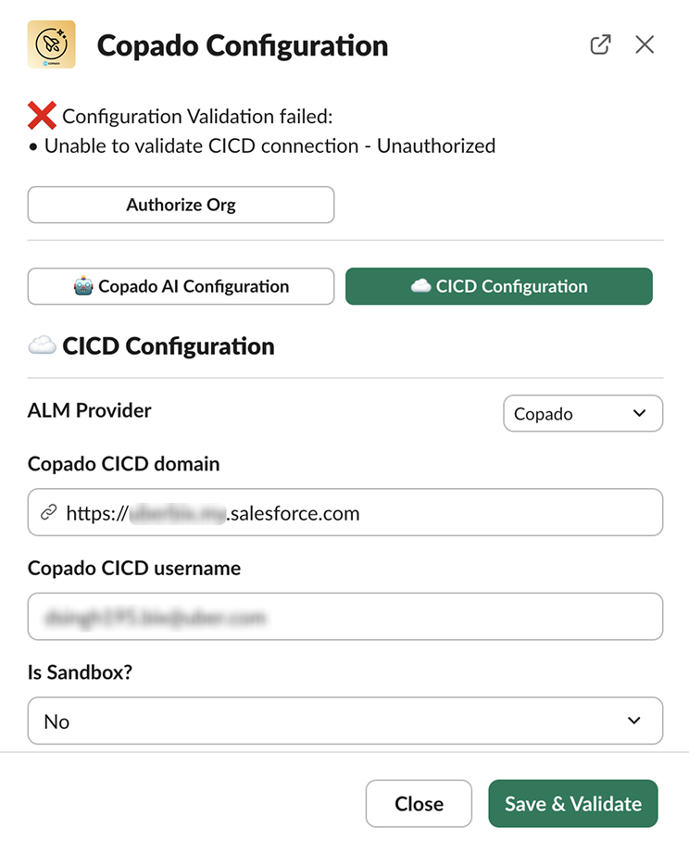Viewport: 689px width, 853px height.
Task: Click the Save & Validate button
Action: (x=572, y=804)
